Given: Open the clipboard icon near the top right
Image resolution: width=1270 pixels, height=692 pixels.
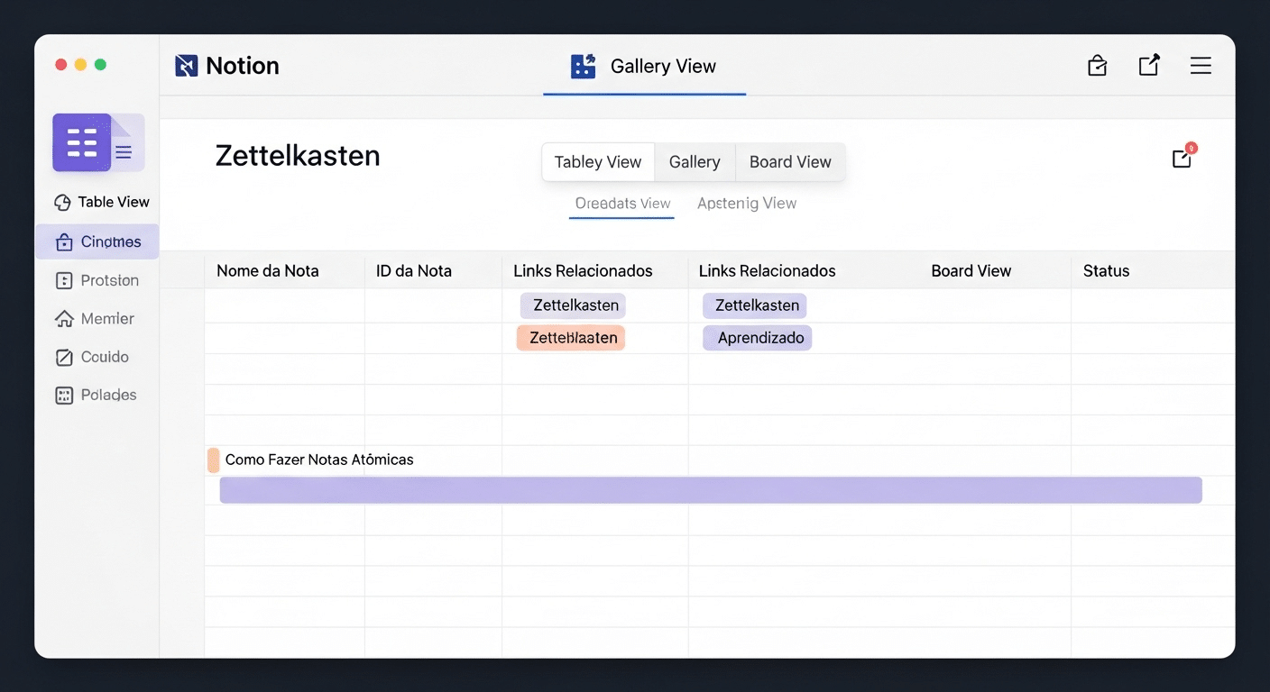Looking at the screenshot, I should [1097, 65].
